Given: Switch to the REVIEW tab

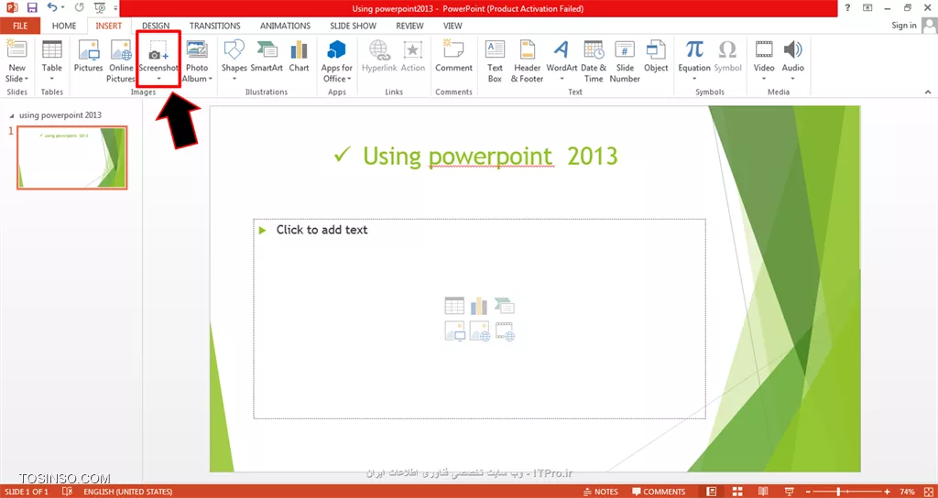Looking at the screenshot, I should point(409,26).
